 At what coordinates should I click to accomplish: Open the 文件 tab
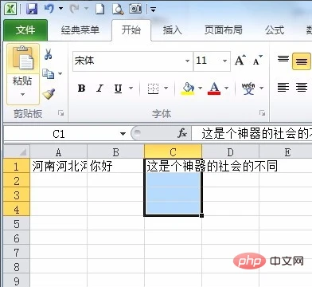click(x=25, y=30)
